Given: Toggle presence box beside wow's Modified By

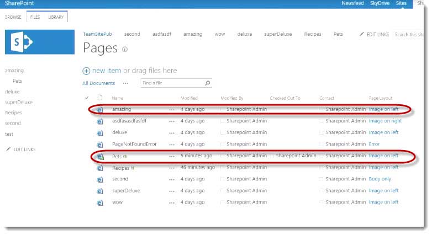Looking at the screenshot, I should [x=222, y=202].
